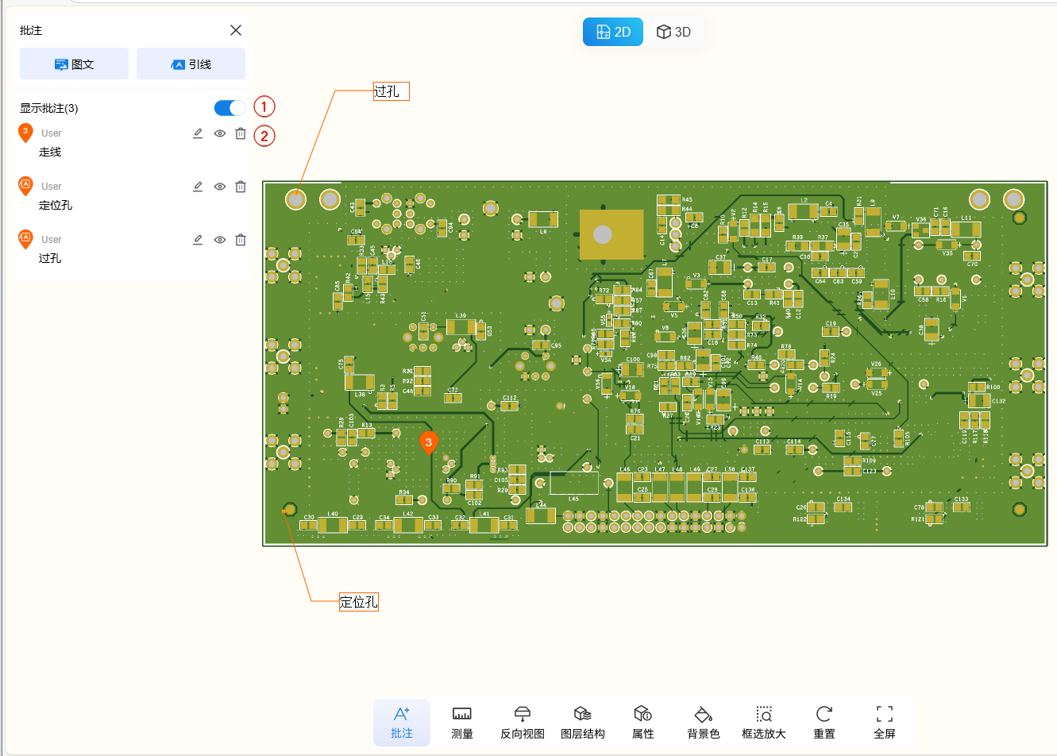Open the 背景色 background color picker
Image resolution: width=1057 pixels, height=756 pixels.
[704, 722]
